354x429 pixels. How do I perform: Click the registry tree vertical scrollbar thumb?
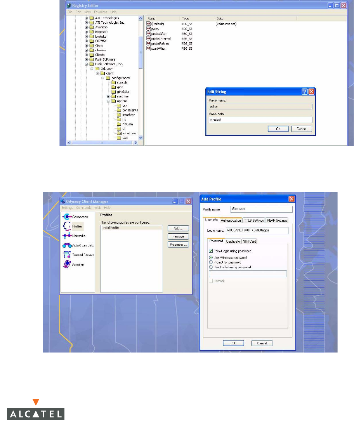[141, 52]
